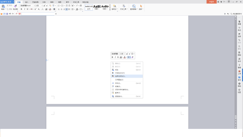Open the mini toolbar font name dropdown
Screen dimensions: 243x137
[119, 54]
